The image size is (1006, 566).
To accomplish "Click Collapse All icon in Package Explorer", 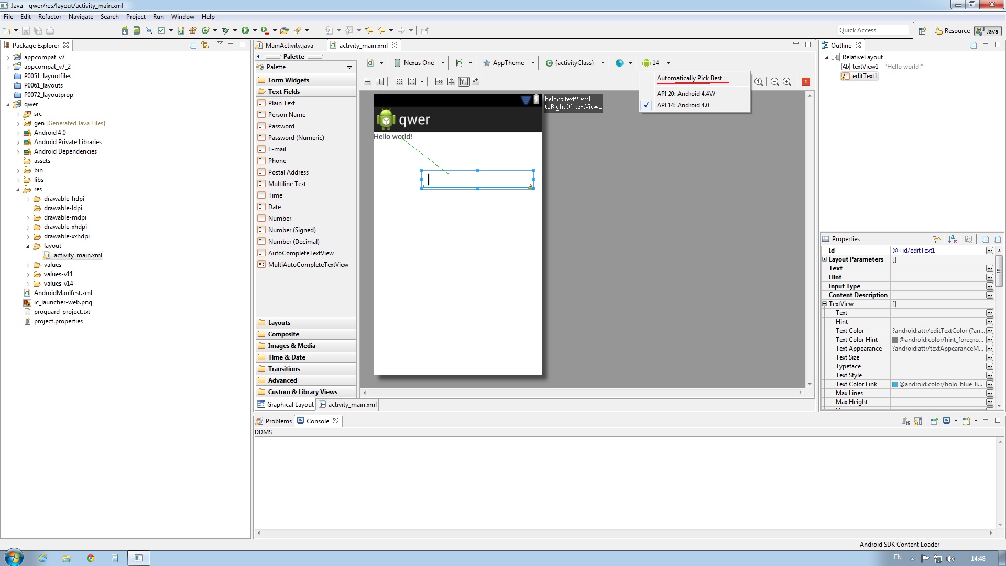I will pyautogui.click(x=193, y=46).
